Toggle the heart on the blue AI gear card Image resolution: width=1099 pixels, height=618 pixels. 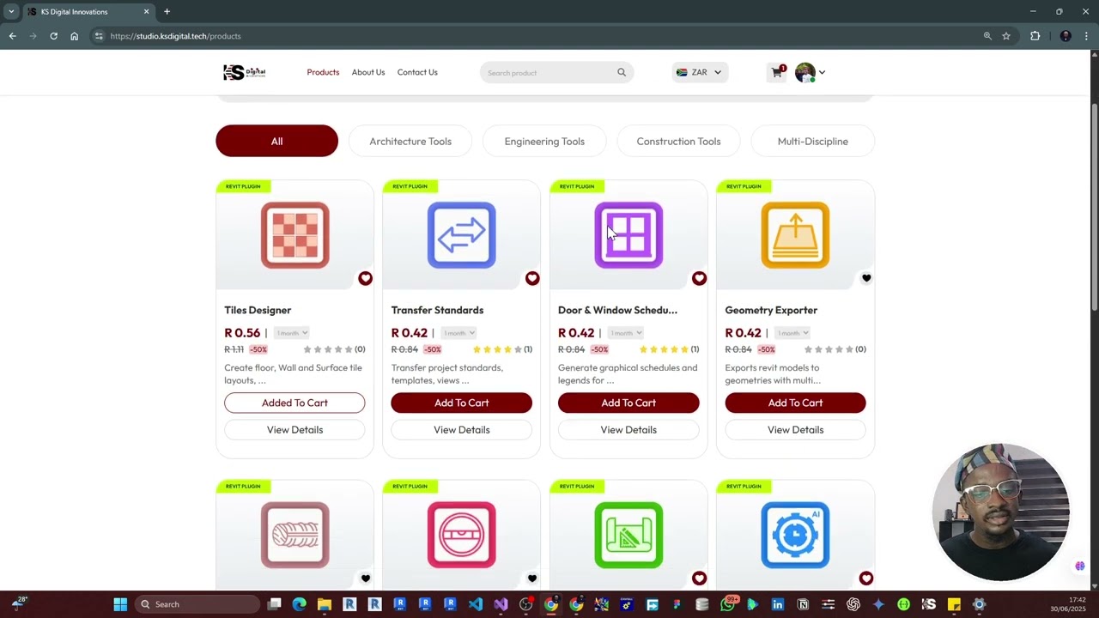pyautogui.click(x=866, y=579)
